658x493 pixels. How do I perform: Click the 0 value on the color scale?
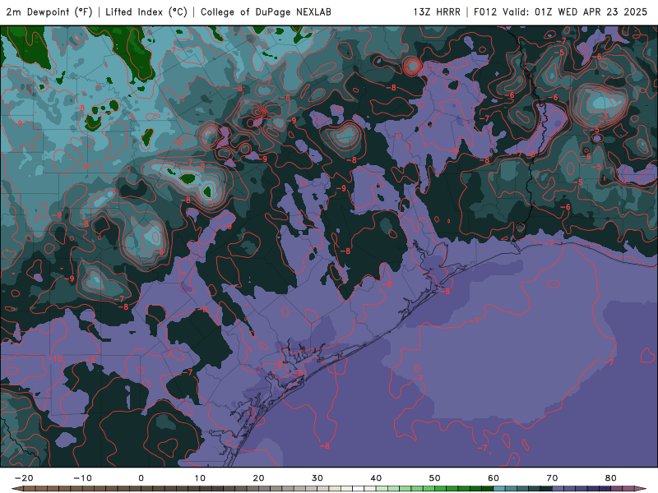pyautogui.click(x=141, y=478)
